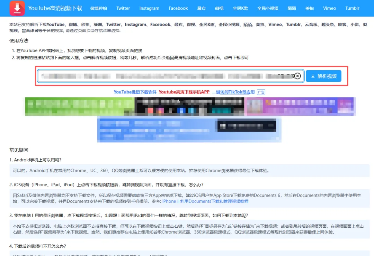
Task: Open the 陌陌 nav item
Action: click(x=292, y=8)
